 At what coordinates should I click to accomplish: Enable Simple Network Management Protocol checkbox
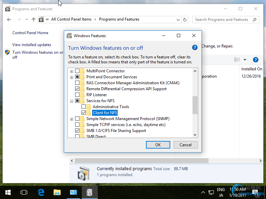77,119
